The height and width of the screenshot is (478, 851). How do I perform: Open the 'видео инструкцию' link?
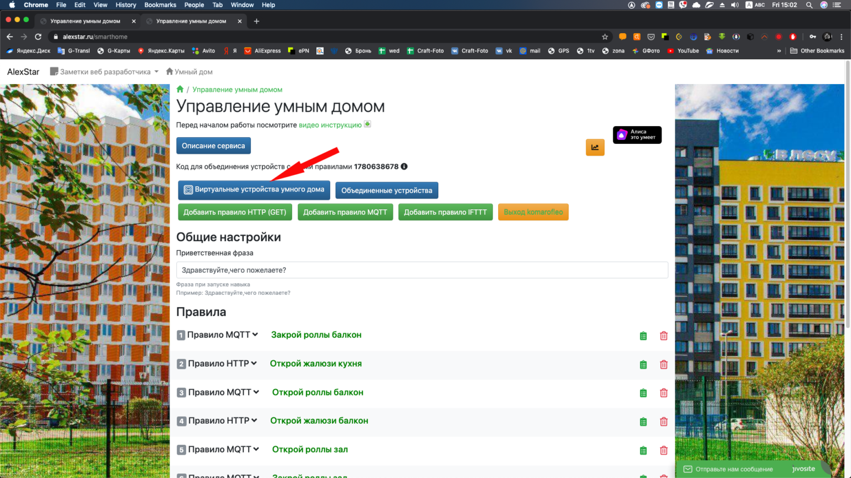tap(330, 125)
